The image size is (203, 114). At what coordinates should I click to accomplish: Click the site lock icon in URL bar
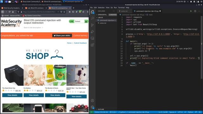click(22, 12)
